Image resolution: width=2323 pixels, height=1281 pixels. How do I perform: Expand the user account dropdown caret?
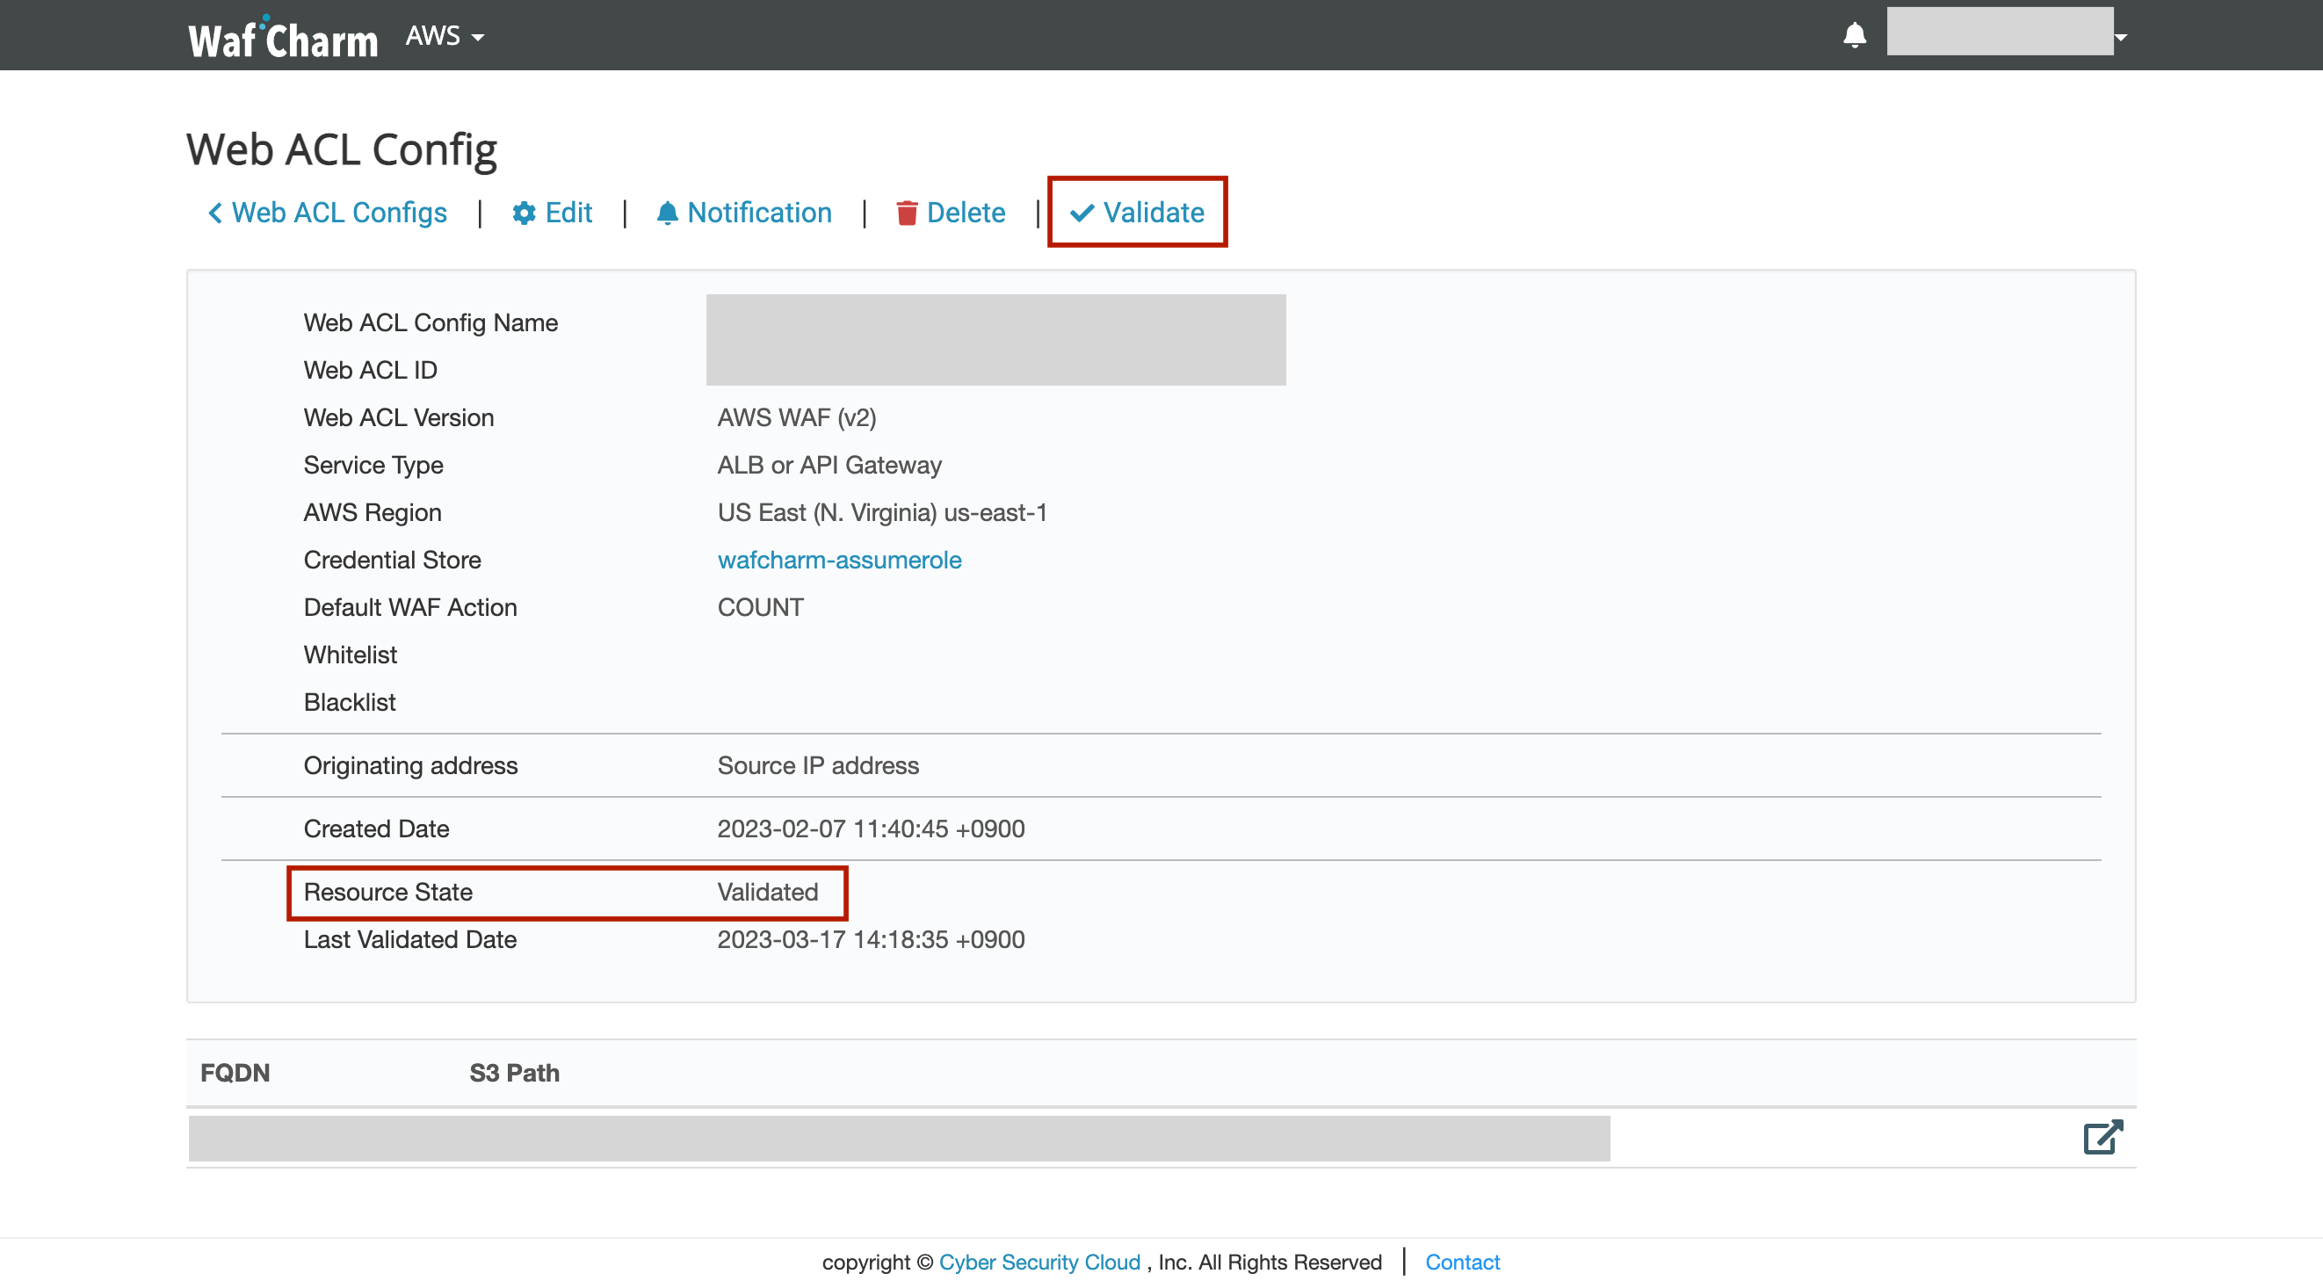[2121, 37]
